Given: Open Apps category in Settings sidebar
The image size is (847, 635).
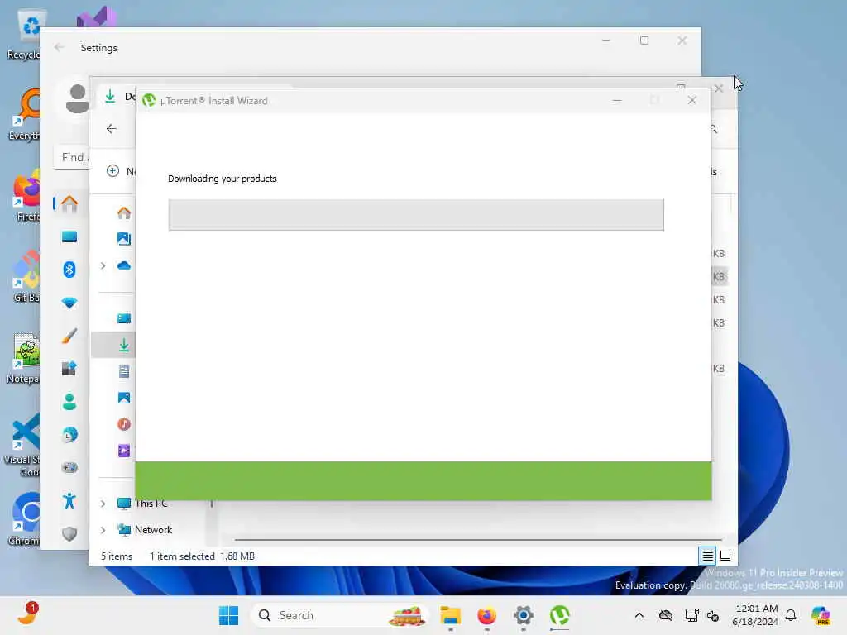Looking at the screenshot, I should click(x=69, y=369).
